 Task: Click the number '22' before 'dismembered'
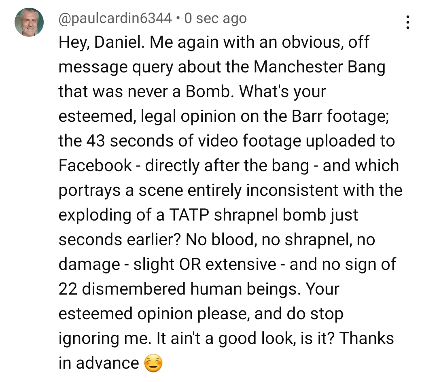pos(68,289)
